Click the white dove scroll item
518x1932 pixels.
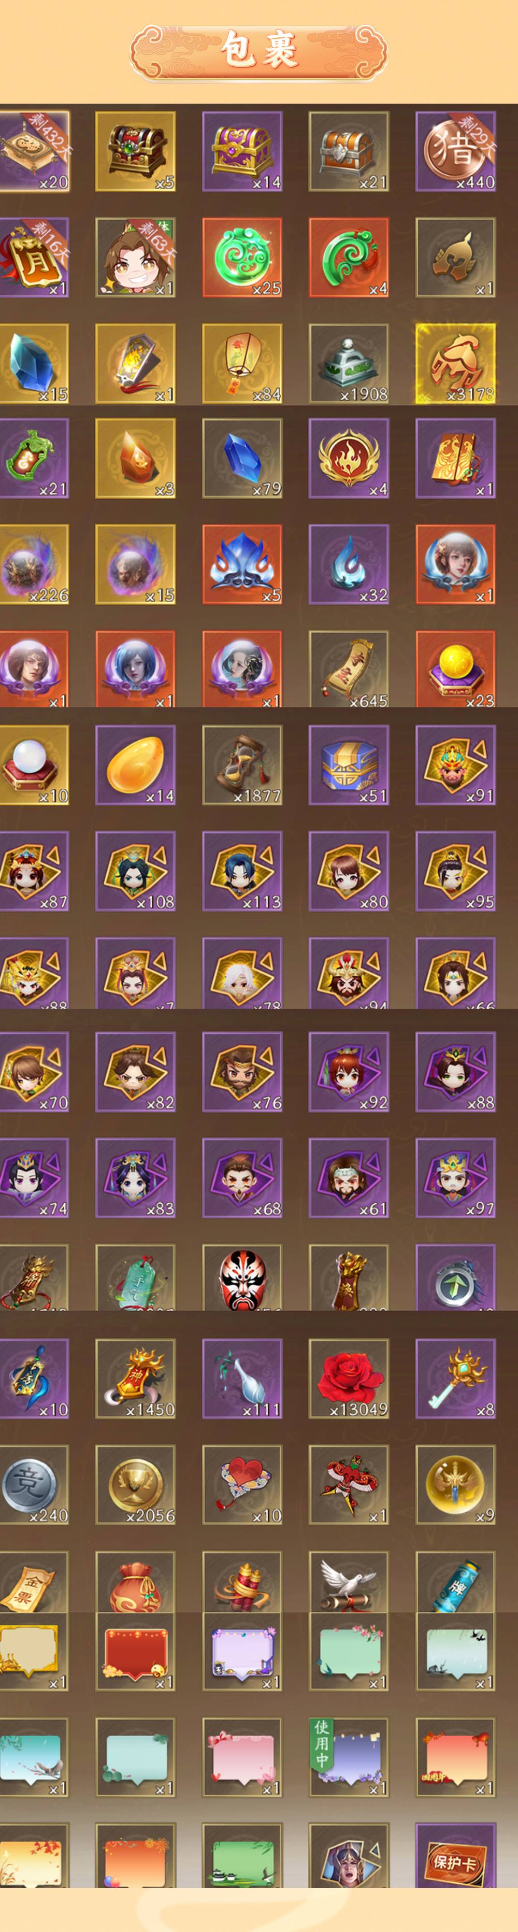coord(349,1582)
